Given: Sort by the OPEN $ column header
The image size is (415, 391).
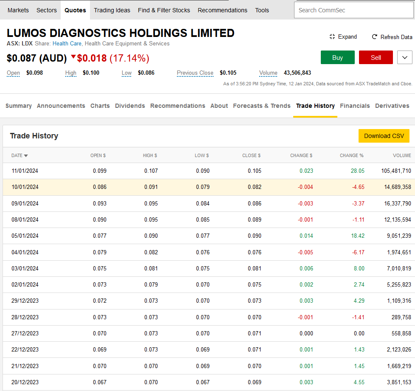Looking at the screenshot, I should point(98,156).
